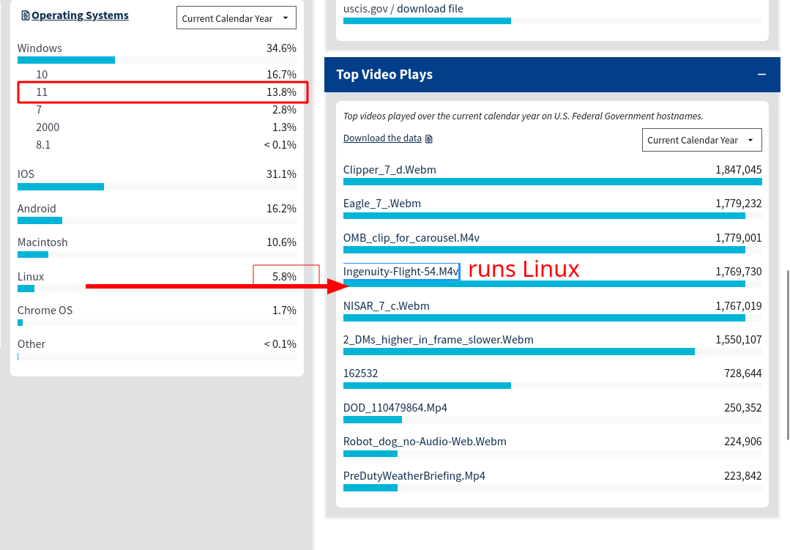Click the Download the data link
This screenshot has width=790, height=550.
(382, 138)
